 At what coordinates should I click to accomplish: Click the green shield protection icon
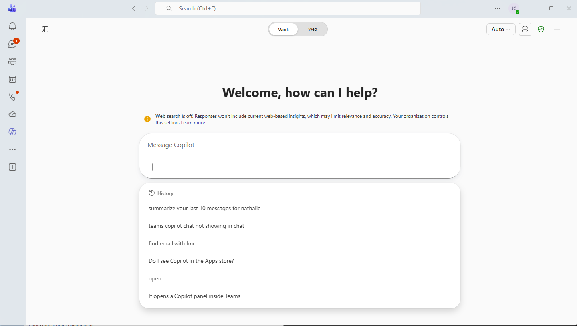[541, 29]
